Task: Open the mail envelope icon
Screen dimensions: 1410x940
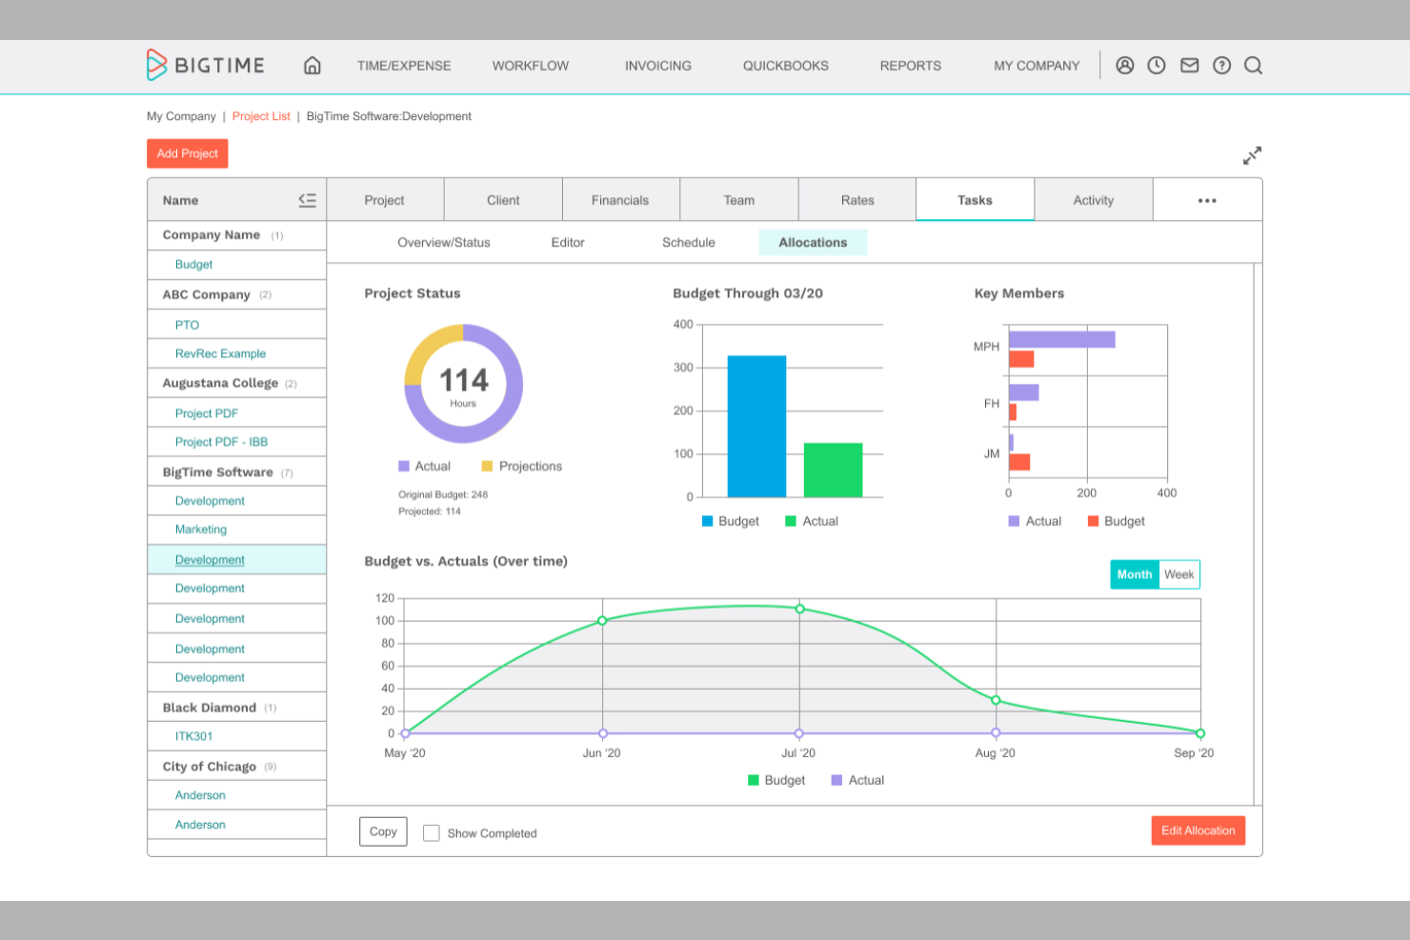Action: click(x=1190, y=66)
